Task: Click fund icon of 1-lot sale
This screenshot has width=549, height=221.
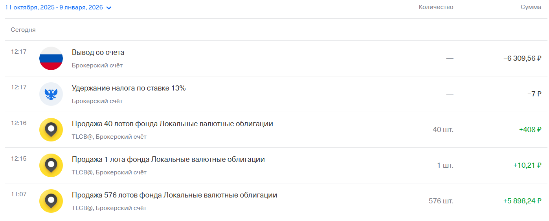Action: [51, 165]
